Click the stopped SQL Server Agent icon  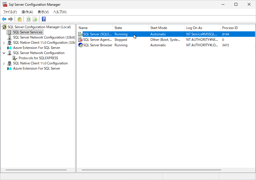tap(80, 40)
